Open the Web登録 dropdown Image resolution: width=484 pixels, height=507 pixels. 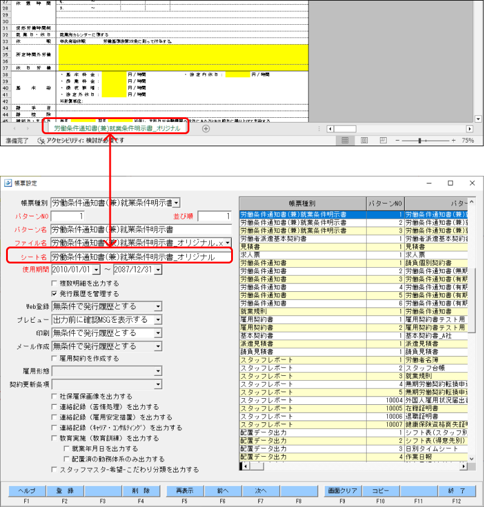(x=158, y=306)
